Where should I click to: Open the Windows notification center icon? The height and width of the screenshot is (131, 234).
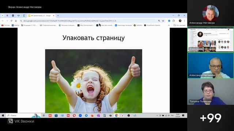183,115
